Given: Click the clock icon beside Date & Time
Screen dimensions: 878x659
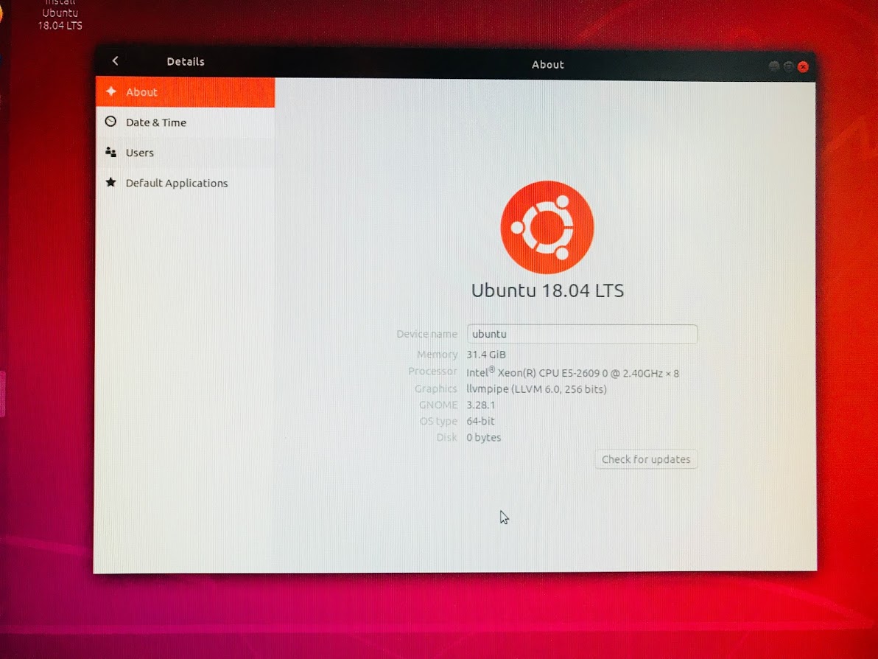Looking at the screenshot, I should click(x=111, y=122).
